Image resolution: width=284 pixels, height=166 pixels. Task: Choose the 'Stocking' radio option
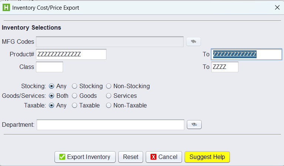pyautogui.click(x=75, y=86)
